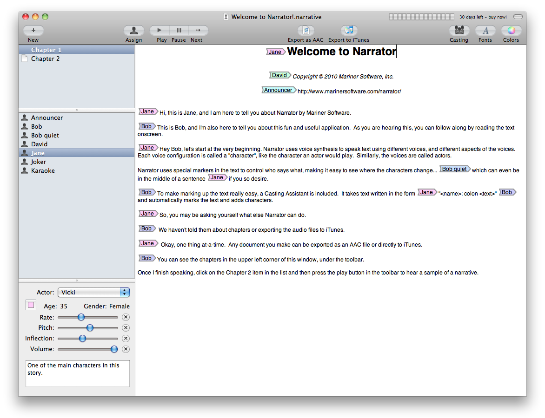This screenshot has width=545, height=418.
Task: Select Chapter 1 in the chapter list
Action: [76, 50]
